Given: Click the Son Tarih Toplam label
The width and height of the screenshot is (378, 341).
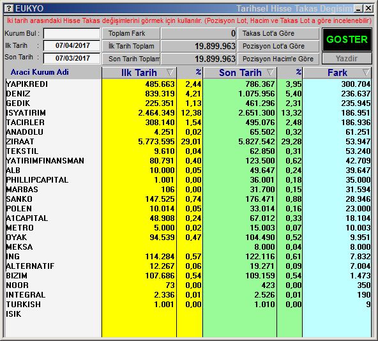Looking at the screenshot, I should 131,59.
